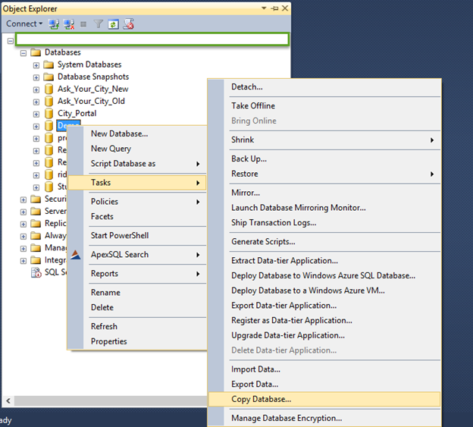
Task: Choose Detach... in Tasks submenu
Action: [x=324, y=87]
